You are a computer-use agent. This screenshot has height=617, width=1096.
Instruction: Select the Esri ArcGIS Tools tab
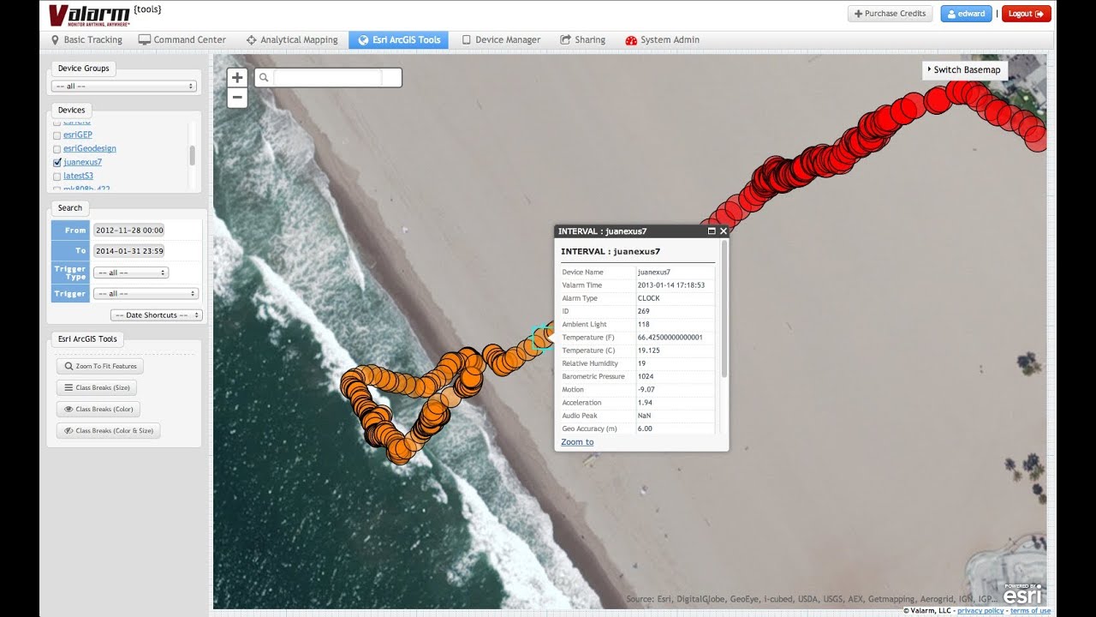(x=398, y=39)
